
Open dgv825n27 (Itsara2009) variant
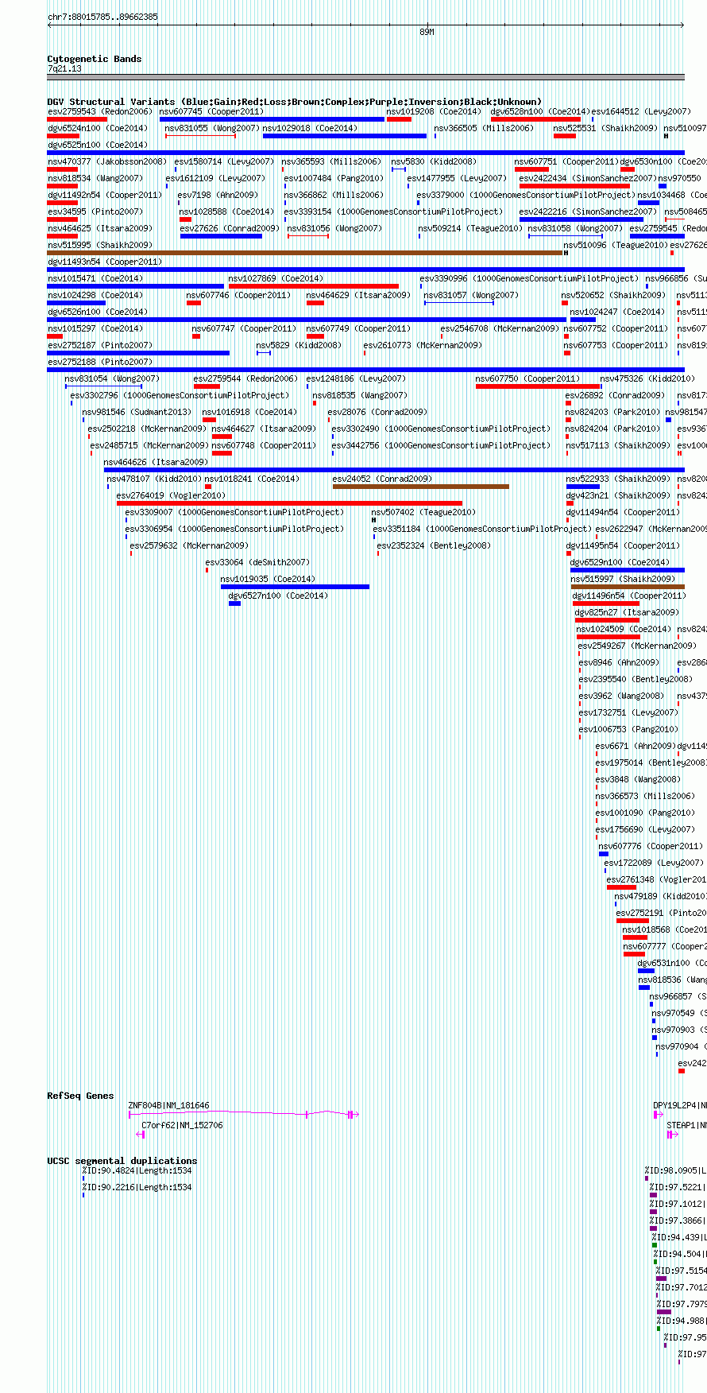click(x=626, y=613)
